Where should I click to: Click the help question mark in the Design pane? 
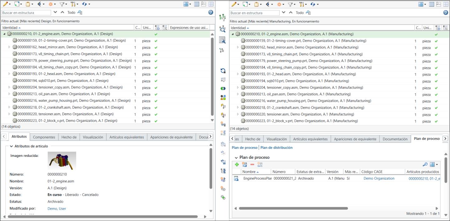pos(211,13)
